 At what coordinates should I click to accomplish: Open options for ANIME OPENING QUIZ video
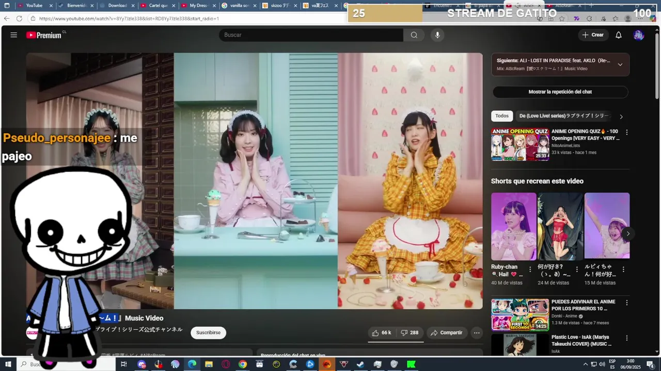coord(627,132)
